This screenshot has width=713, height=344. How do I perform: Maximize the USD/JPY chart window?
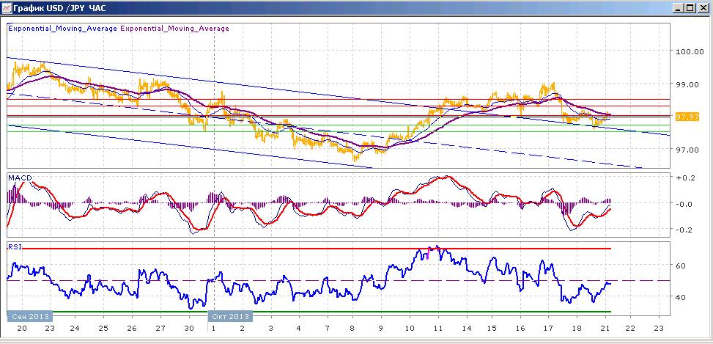690,8
